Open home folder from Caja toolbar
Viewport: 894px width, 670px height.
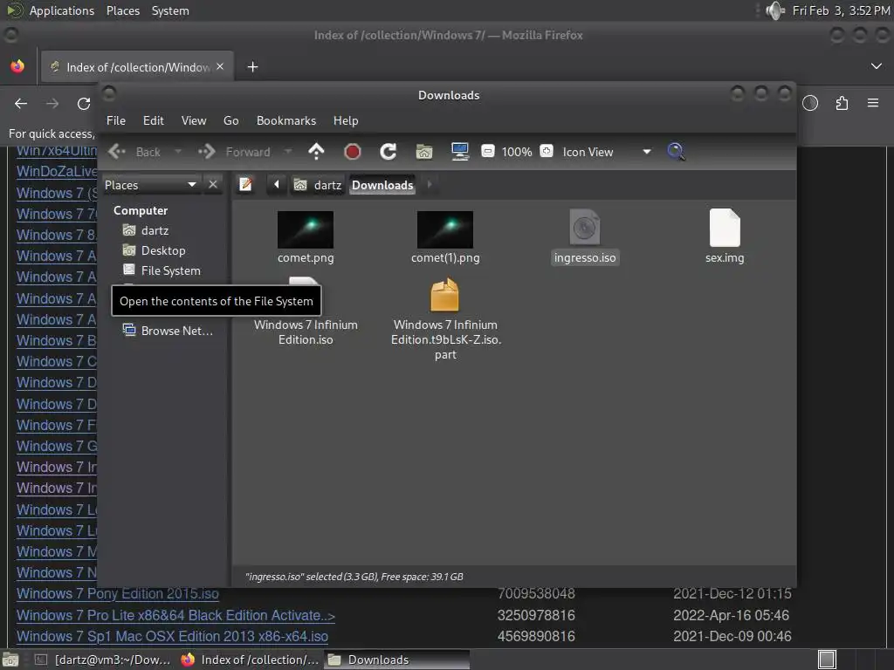(x=424, y=152)
